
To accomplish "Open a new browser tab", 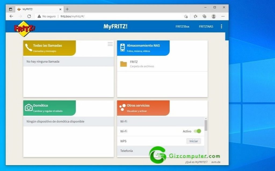I will click(67, 9).
